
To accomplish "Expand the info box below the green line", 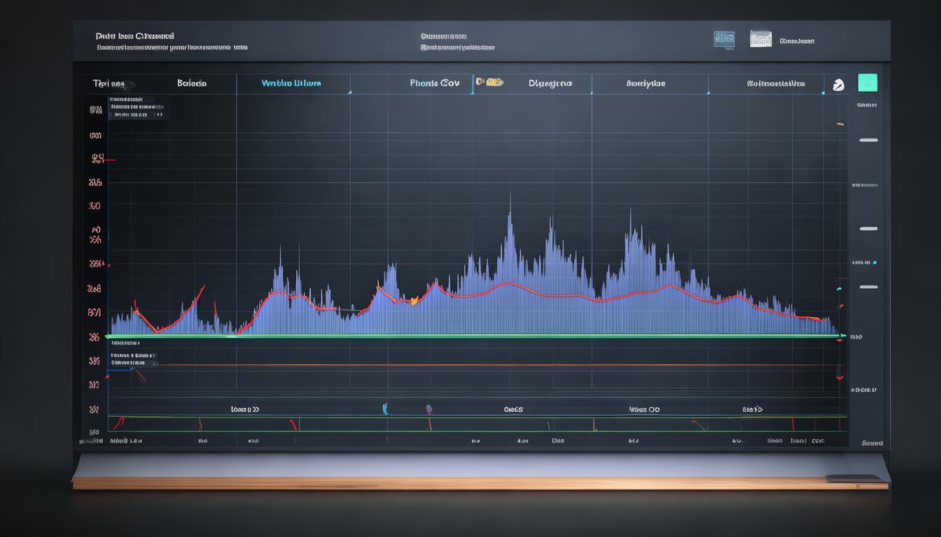I will 133,359.
